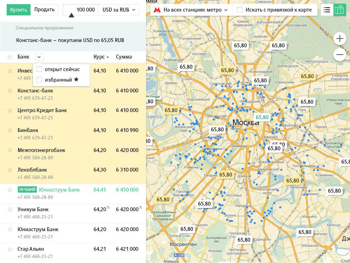This screenshot has width=350, height=263.
Task: Collapse the Банк column filter dropdown
Action: tap(39, 57)
